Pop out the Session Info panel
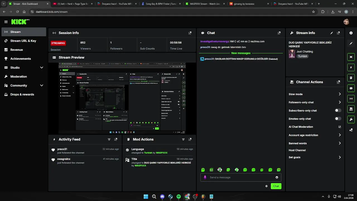This screenshot has width=357, height=201. [x=190, y=33]
